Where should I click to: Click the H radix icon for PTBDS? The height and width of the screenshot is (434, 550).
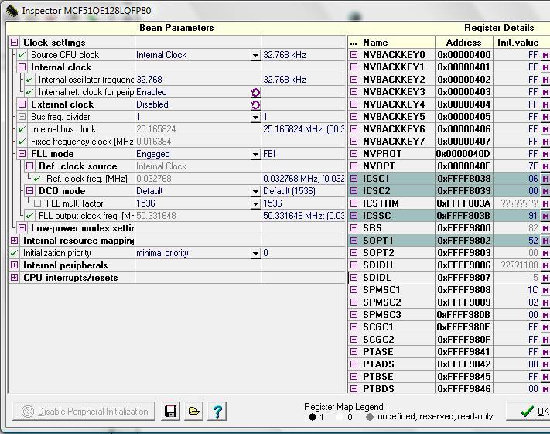pyautogui.click(x=545, y=389)
